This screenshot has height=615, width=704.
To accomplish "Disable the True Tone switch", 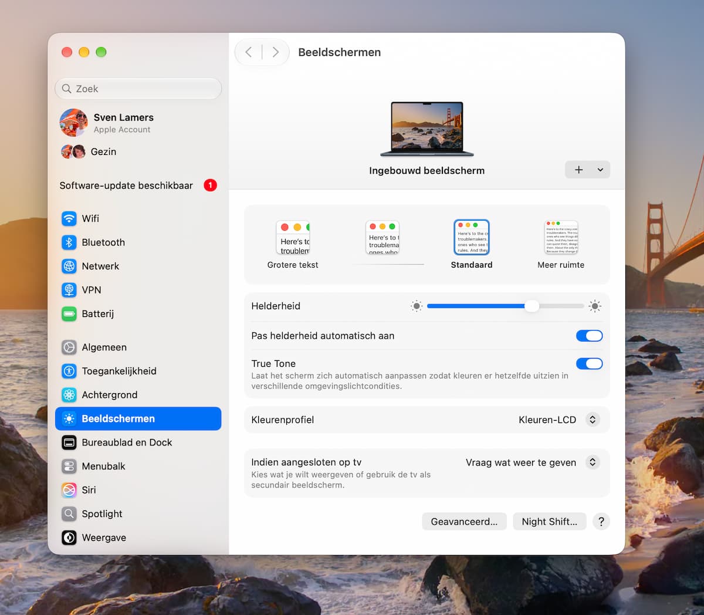I will 590,364.
